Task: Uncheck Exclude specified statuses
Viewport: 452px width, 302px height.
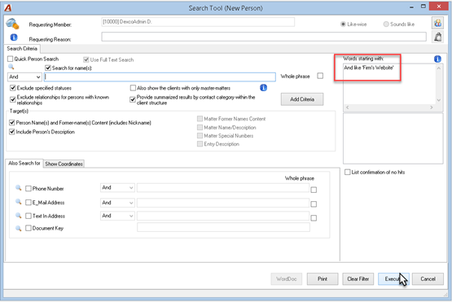Action: [13, 88]
